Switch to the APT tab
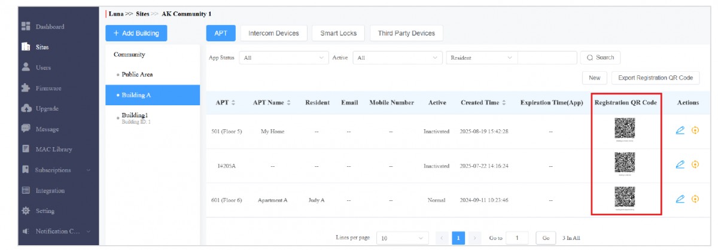 pyautogui.click(x=221, y=33)
